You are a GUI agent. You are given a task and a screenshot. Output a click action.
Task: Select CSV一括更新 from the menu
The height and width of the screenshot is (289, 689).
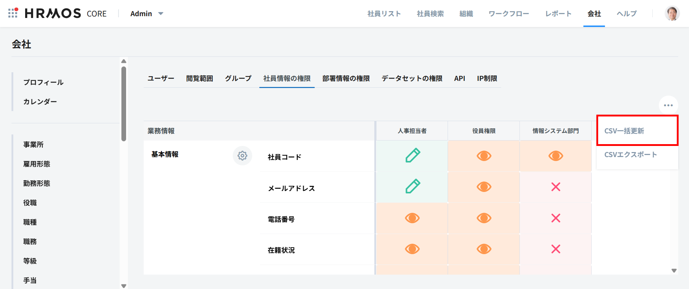tap(624, 131)
